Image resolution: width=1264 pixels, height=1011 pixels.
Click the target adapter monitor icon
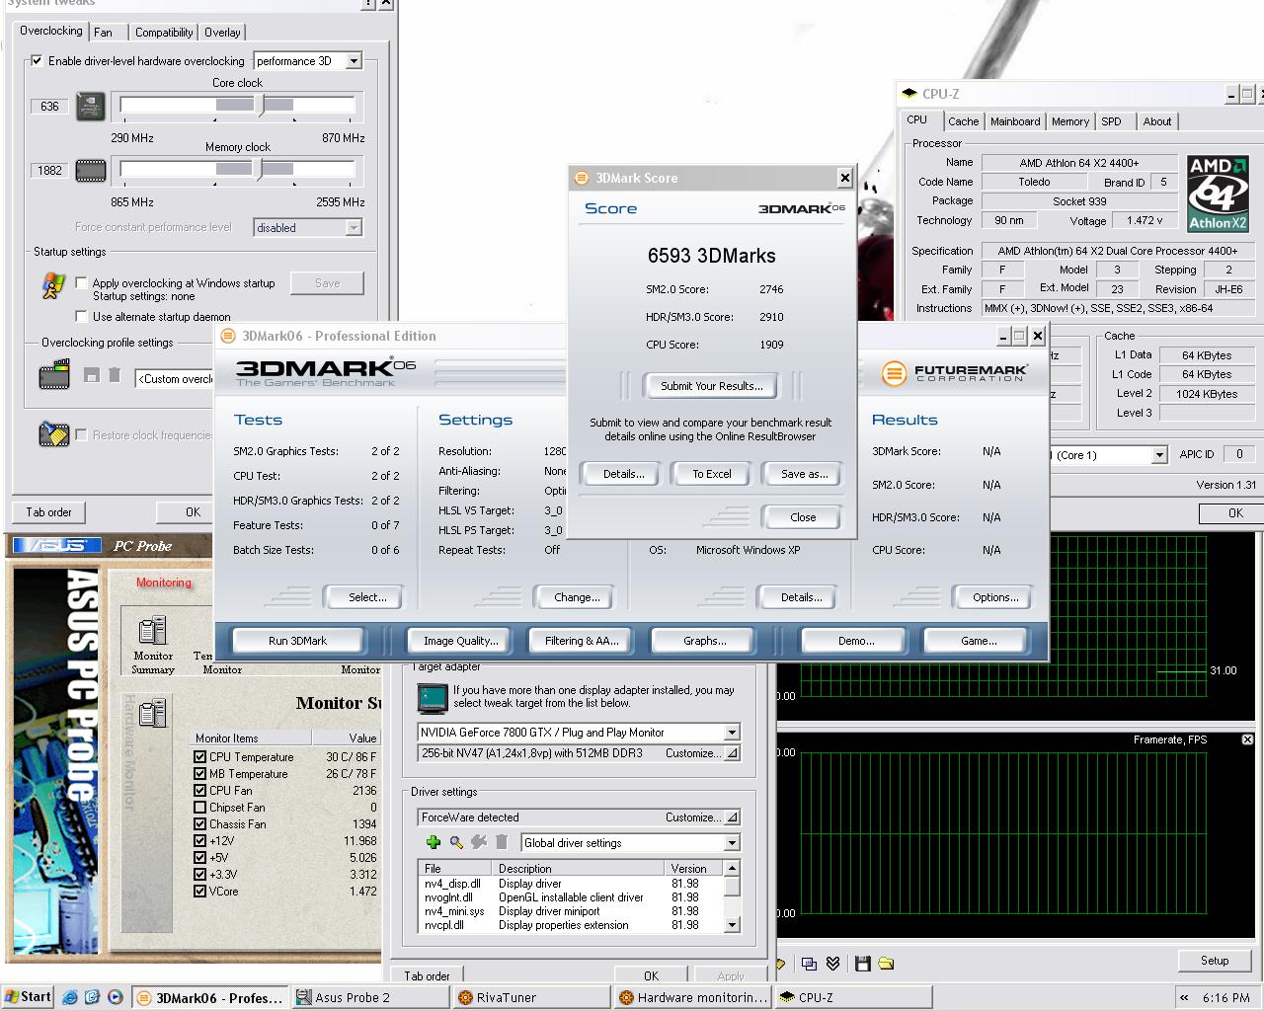pyautogui.click(x=433, y=698)
